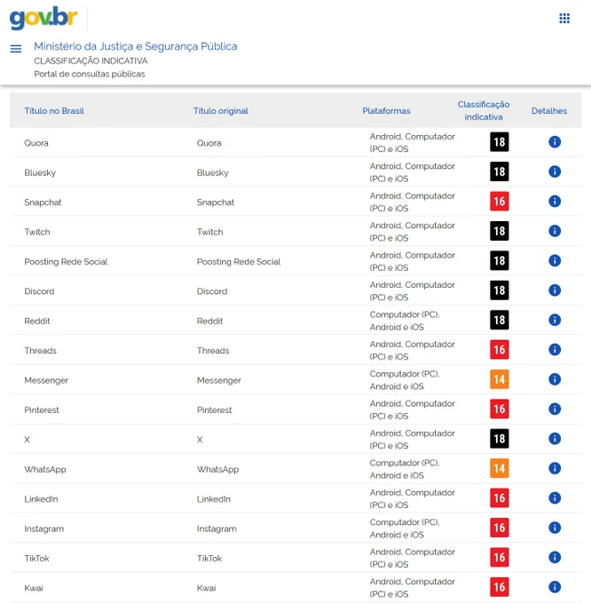Select Reddit in Título no Brasil column
Viewport: 591px width, 604px height.
[x=37, y=322]
